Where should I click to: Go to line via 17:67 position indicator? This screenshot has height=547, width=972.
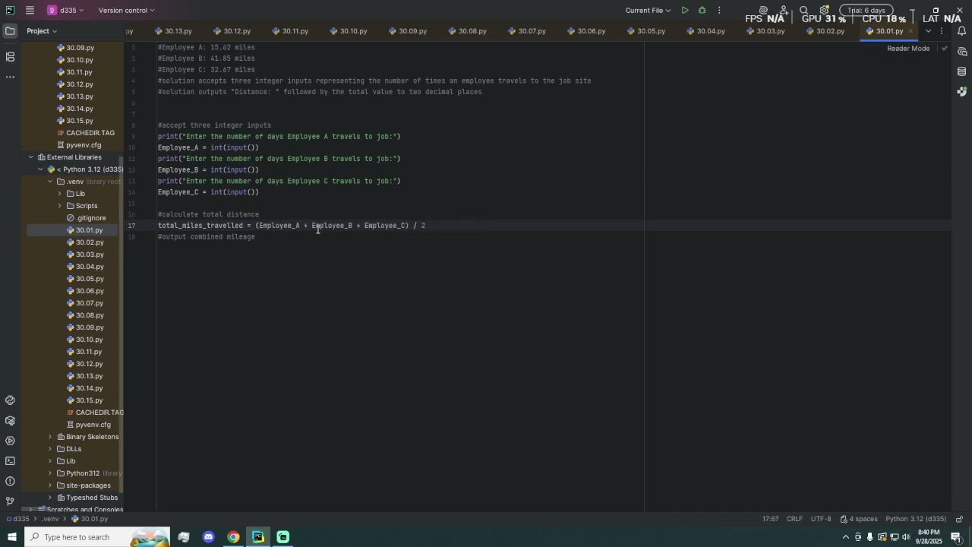(770, 519)
